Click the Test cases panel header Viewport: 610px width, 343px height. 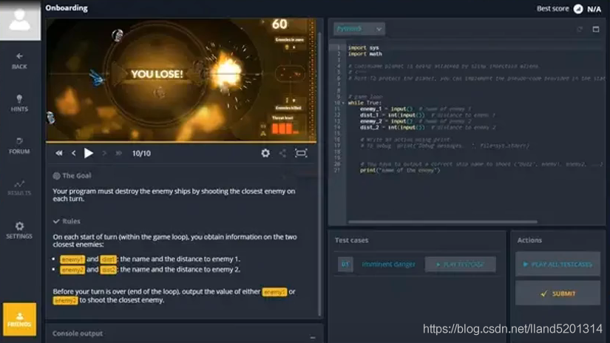click(x=351, y=240)
